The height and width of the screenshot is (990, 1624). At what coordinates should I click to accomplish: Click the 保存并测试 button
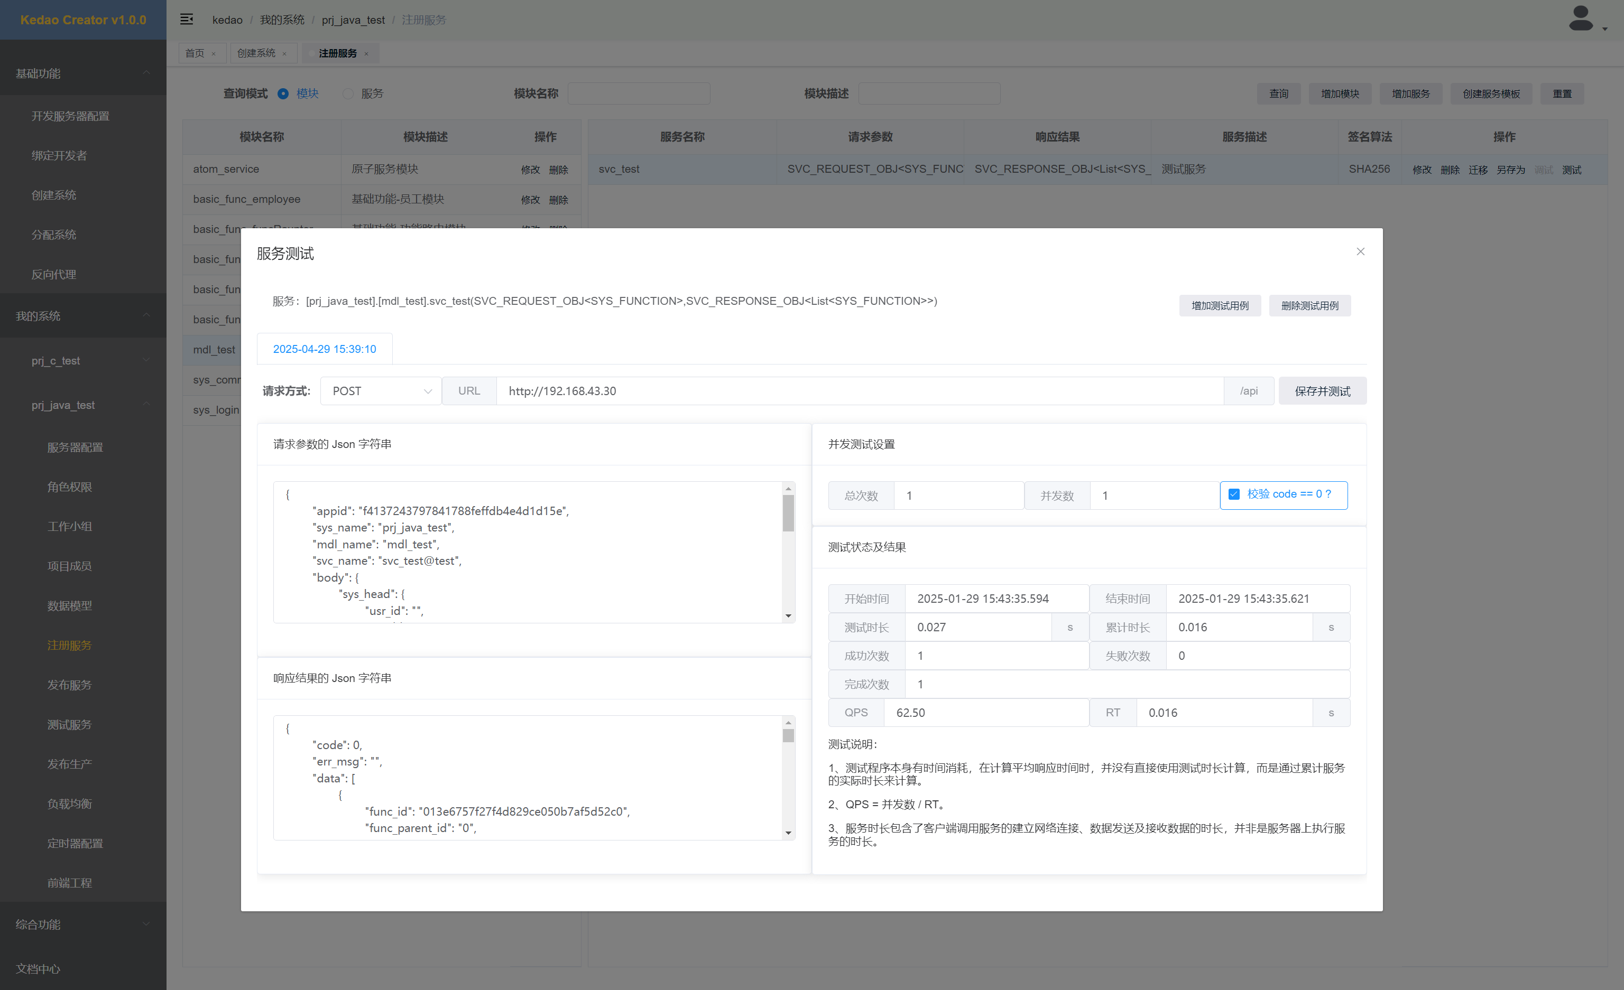pos(1322,391)
